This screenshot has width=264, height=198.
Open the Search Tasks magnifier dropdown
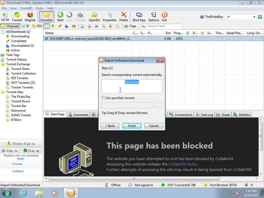click(x=144, y=27)
